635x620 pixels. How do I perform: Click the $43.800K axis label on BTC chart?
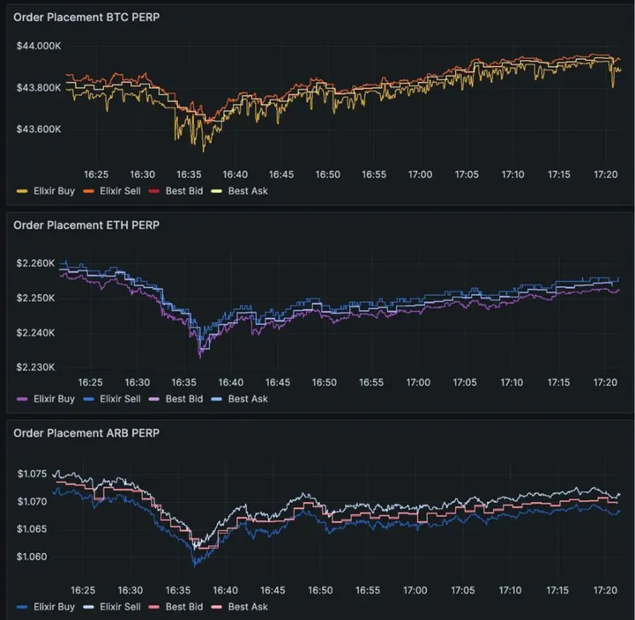pos(39,88)
